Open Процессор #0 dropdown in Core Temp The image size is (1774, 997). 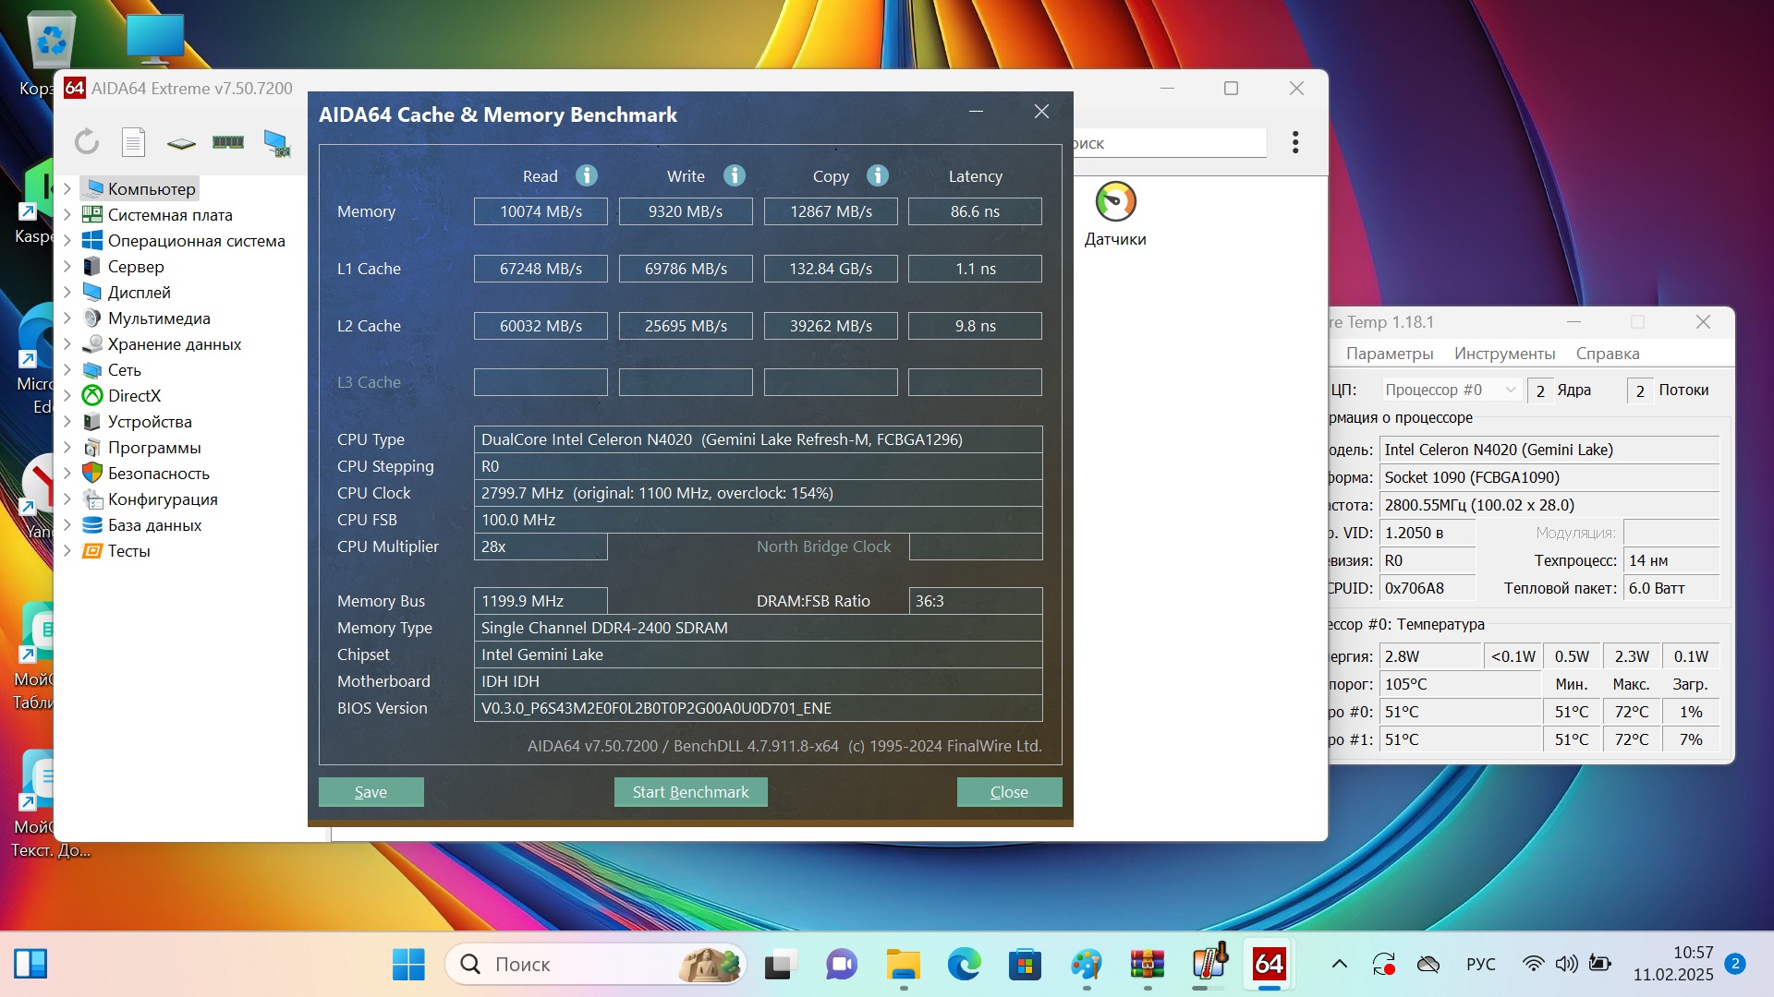point(1451,390)
